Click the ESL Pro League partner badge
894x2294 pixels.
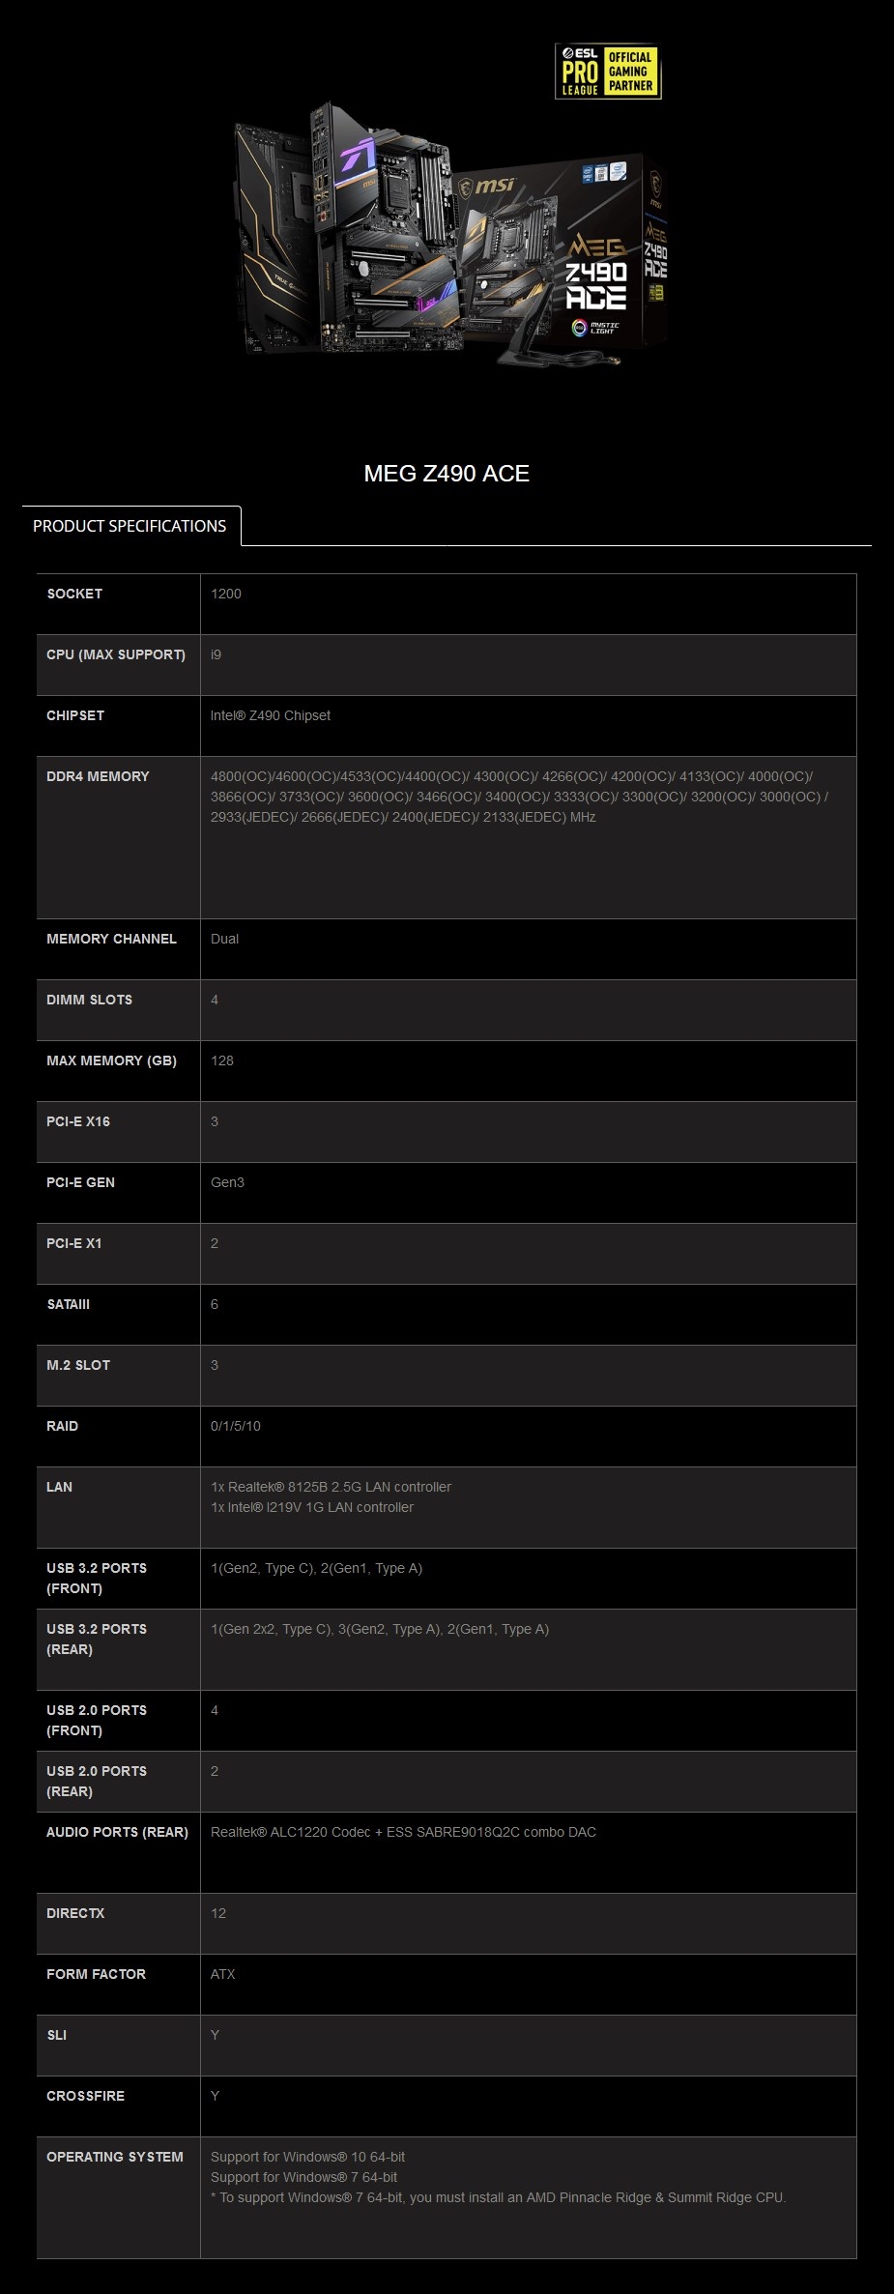pyautogui.click(x=608, y=72)
